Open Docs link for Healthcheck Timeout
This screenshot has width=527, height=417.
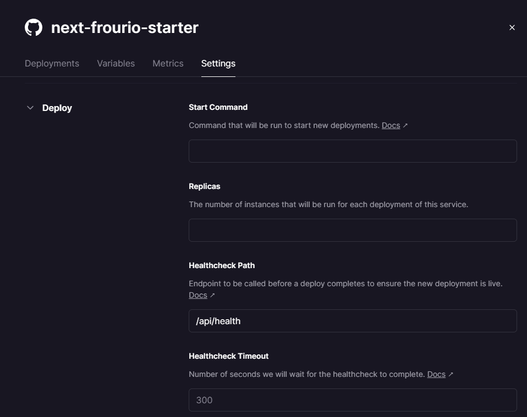click(x=436, y=374)
